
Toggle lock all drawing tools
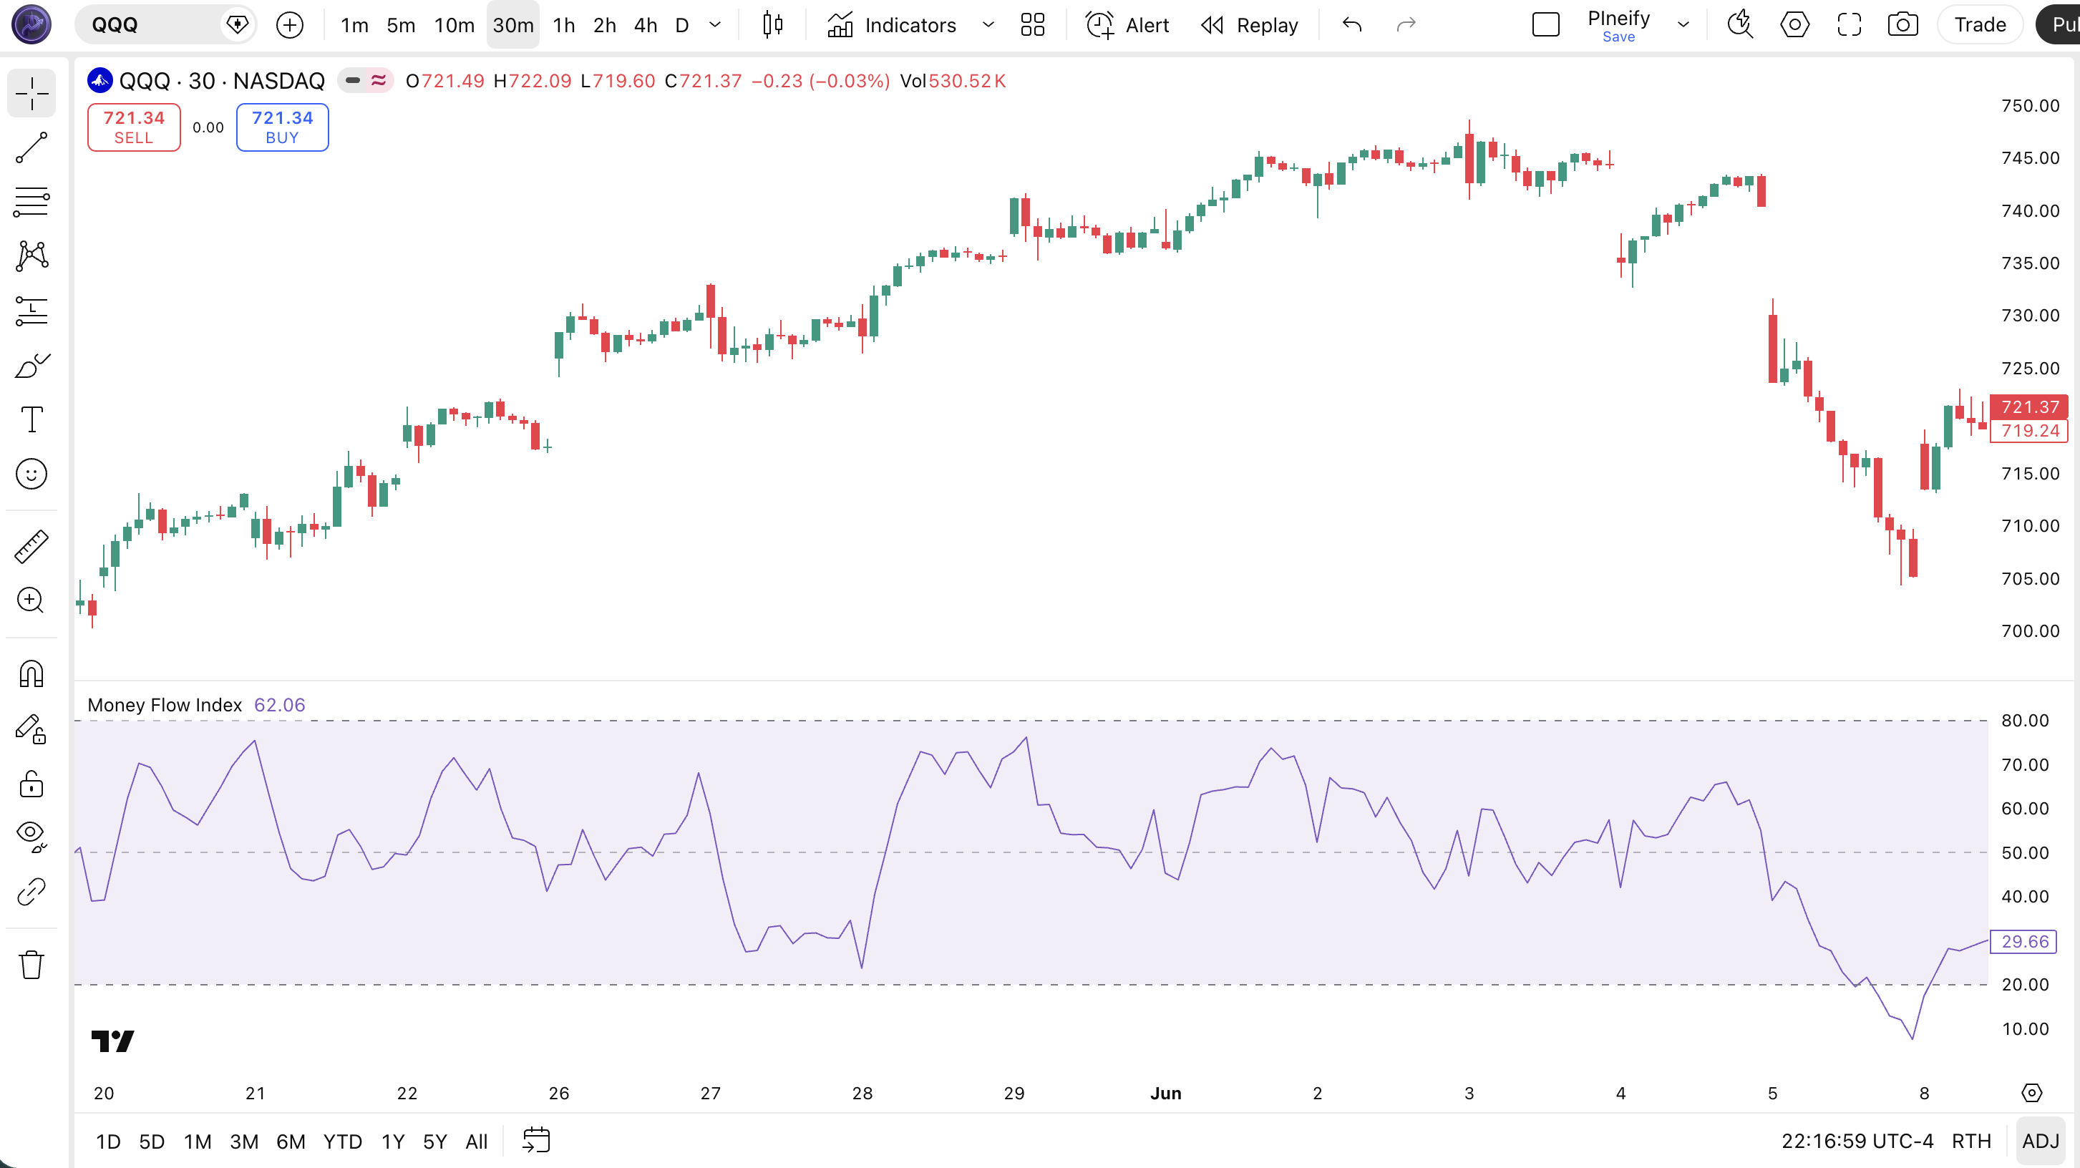[x=31, y=783]
